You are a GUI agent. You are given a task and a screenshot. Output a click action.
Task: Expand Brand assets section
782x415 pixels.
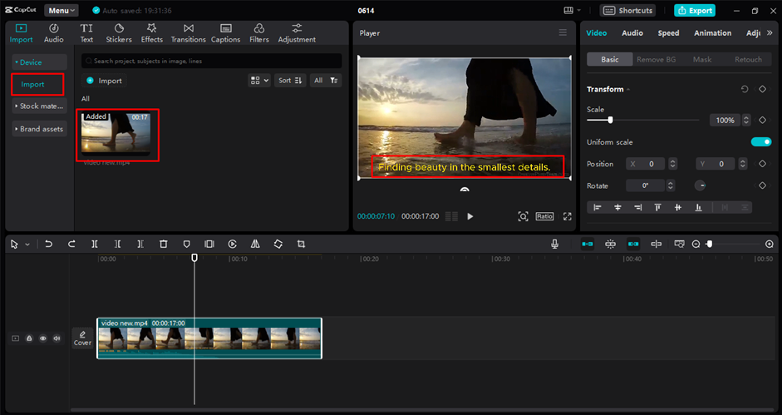39,129
